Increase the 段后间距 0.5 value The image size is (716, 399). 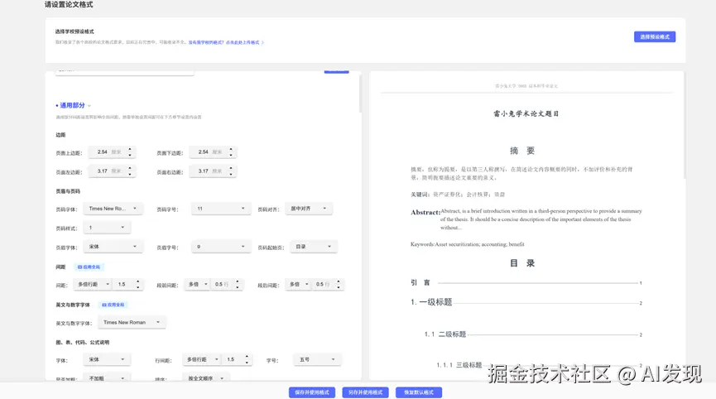339,281
